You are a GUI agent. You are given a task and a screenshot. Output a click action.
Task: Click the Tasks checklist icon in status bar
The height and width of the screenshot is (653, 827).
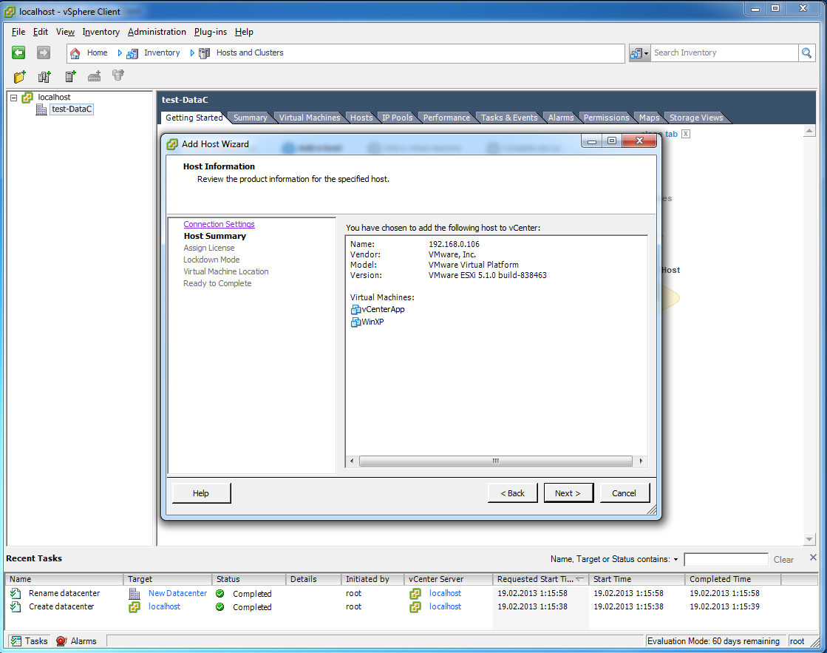pyautogui.click(x=16, y=641)
